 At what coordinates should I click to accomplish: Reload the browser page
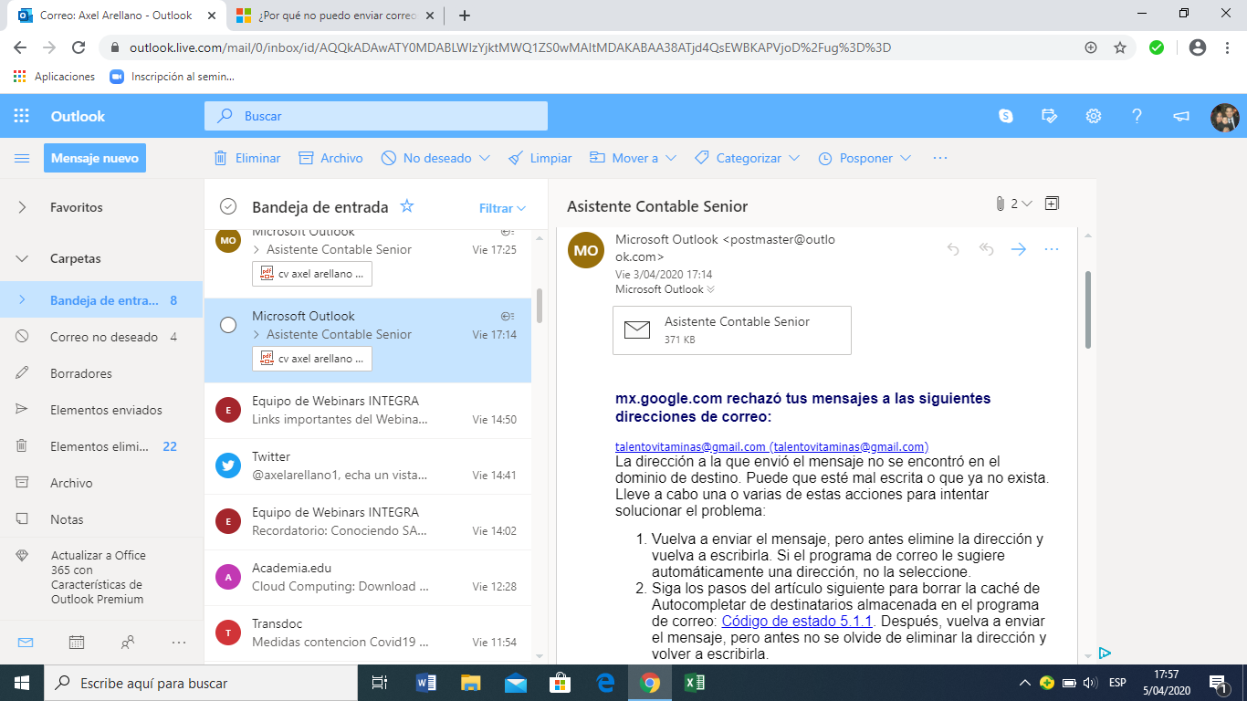[x=79, y=47]
